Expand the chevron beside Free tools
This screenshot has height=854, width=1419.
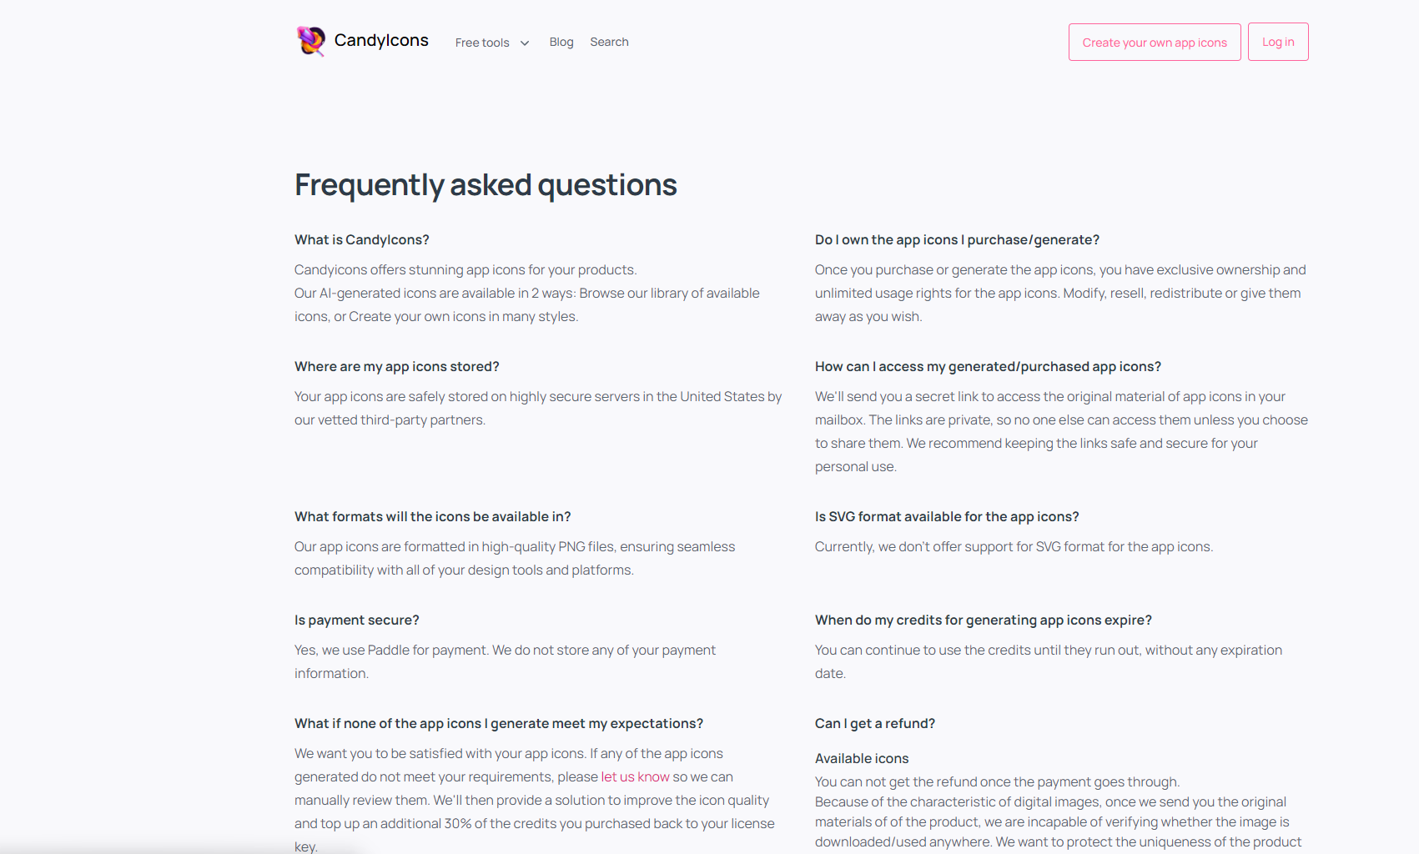(525, 43)
